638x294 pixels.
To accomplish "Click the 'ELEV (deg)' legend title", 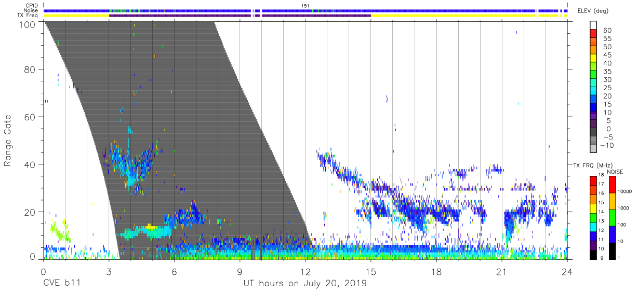I will click(x=593, y=11).
